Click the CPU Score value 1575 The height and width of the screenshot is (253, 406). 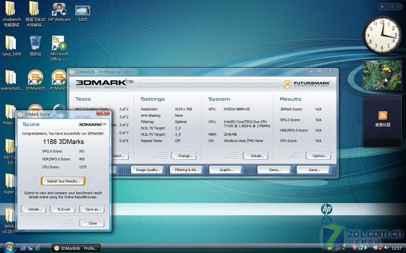[x=83, y=167]
